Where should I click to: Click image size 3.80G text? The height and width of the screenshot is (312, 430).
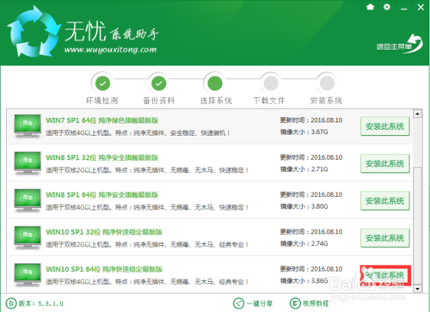319,206
